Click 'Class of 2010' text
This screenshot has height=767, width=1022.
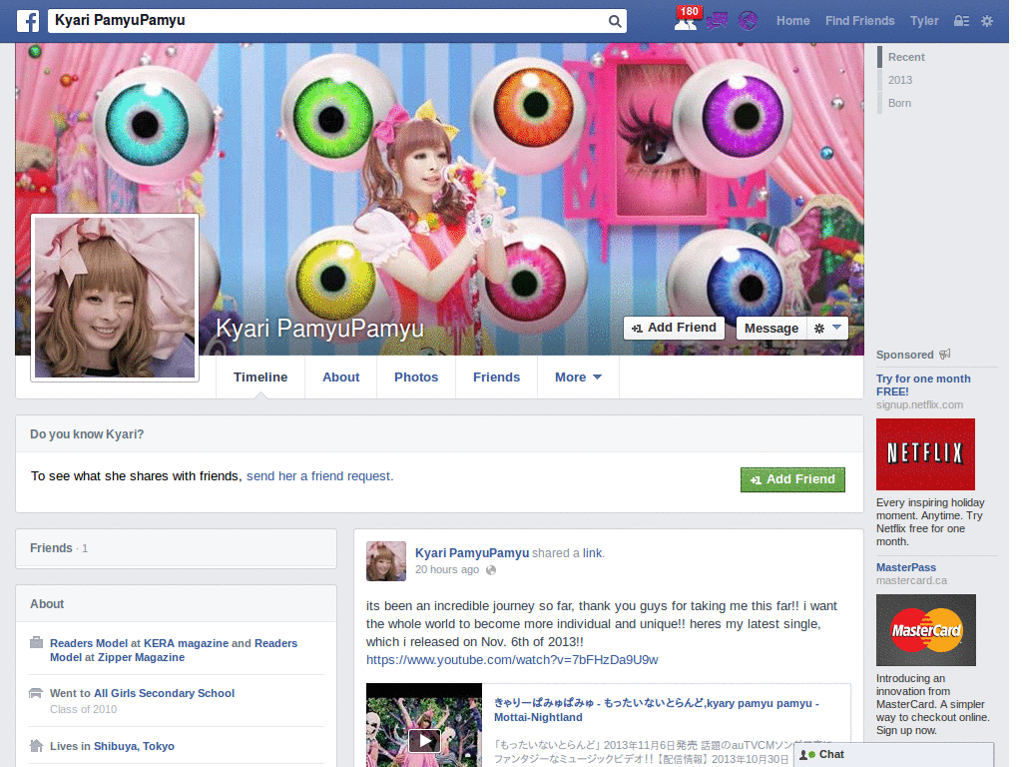point(84,710)
